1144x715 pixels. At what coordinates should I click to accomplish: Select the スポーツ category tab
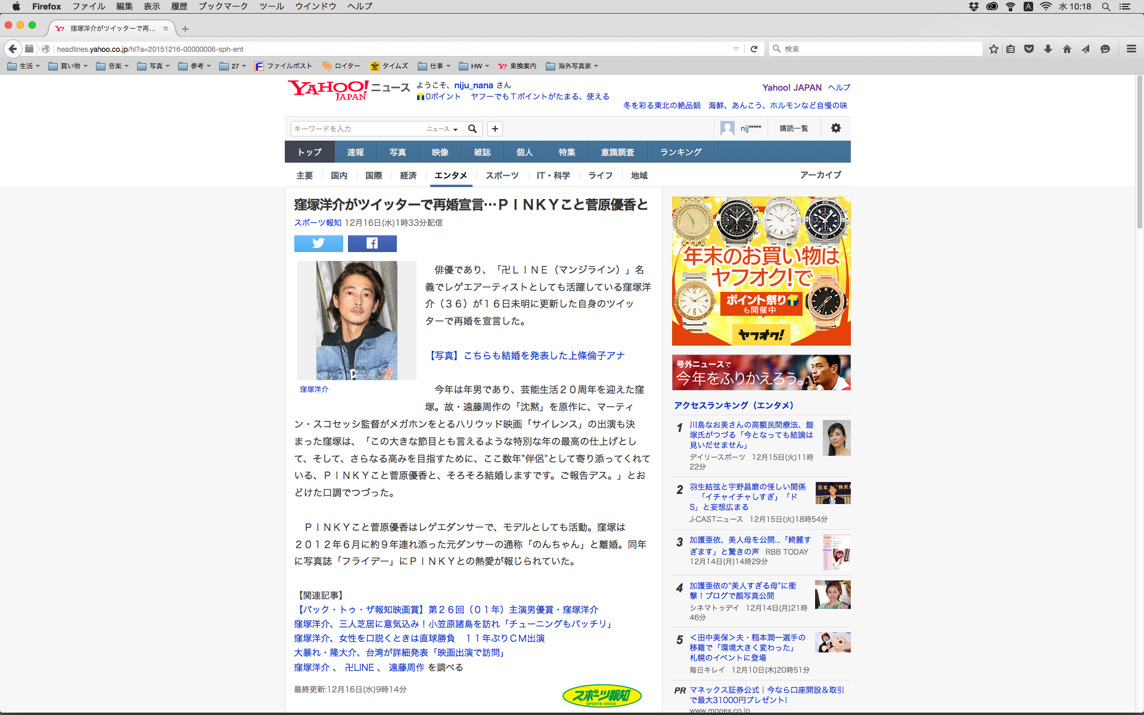point(502,175)
